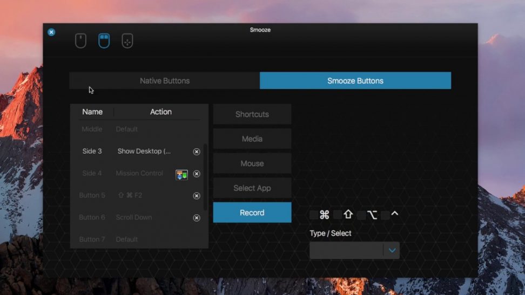
Task: Clear the Side 4 Mission Control action
Action: [197, 174]
